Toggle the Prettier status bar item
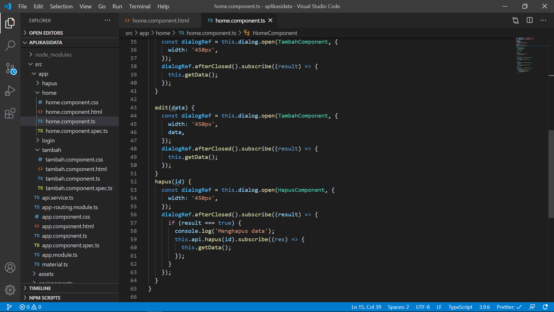Image resolution: width=554 pixels, height=312 pixels. [x=509, y=307]
